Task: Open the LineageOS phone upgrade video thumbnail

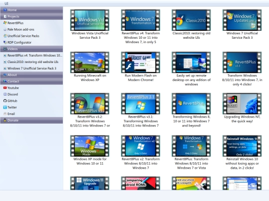Action: (191, 183)
